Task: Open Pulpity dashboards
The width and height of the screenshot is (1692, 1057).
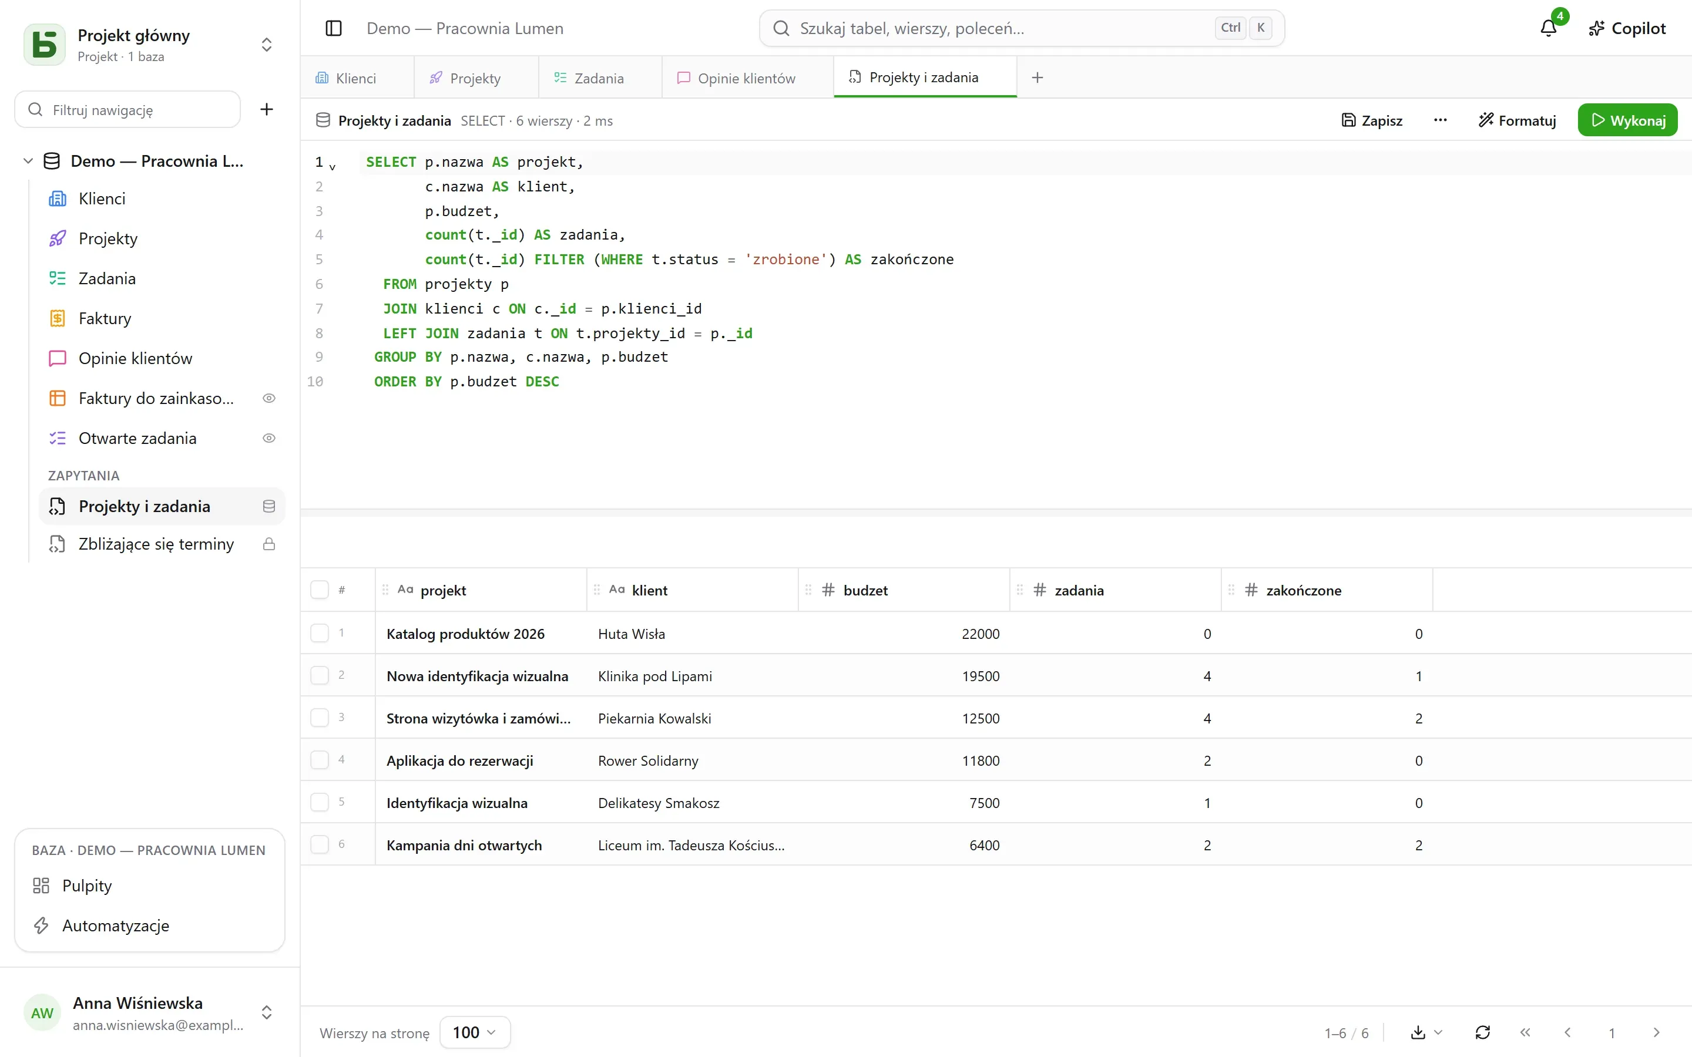Action: pos(149,886)
